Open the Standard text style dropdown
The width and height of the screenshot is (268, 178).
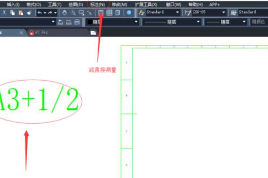click(163, 12)
